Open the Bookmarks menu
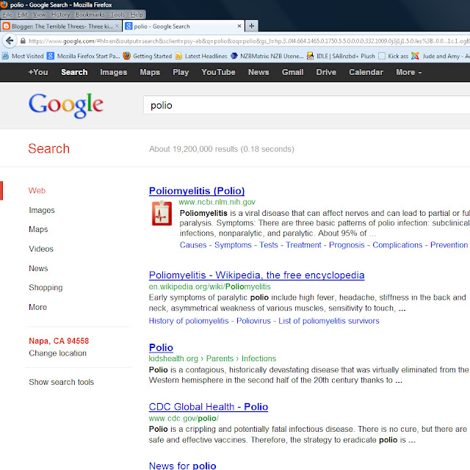Screen dimensions: 470x470 (90, 15)
